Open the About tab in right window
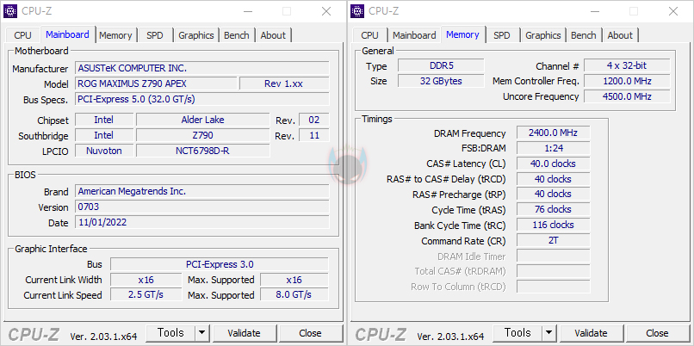Screen dimensions: 694x346 pyautogui.click(x=620, y=35)
